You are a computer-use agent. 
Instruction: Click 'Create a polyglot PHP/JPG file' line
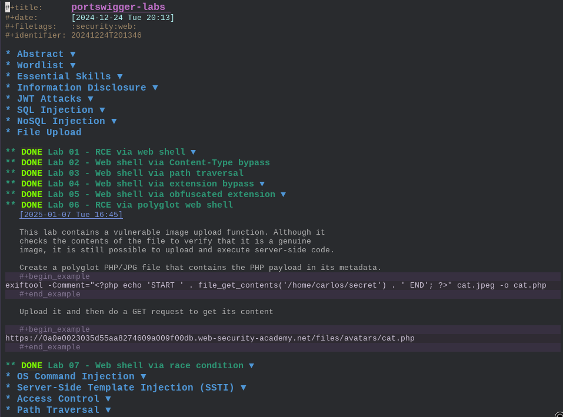point(200,268)
